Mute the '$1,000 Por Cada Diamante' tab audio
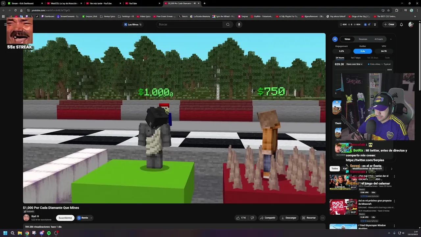The width and height of the screenshot is (421, 237). (x=195, y=3)
